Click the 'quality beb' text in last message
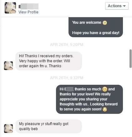 pos(28,129)
